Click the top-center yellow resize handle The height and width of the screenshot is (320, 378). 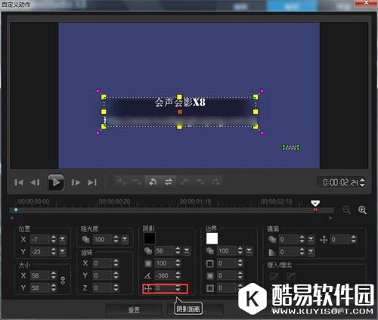pos(179,97)
